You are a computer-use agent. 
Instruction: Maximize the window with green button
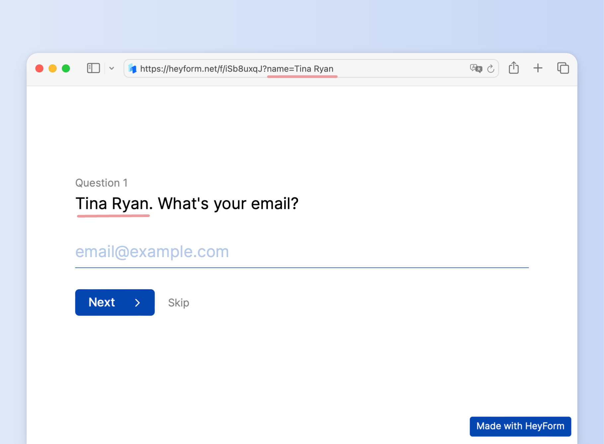pyautogui.click(x=66, y=69)
